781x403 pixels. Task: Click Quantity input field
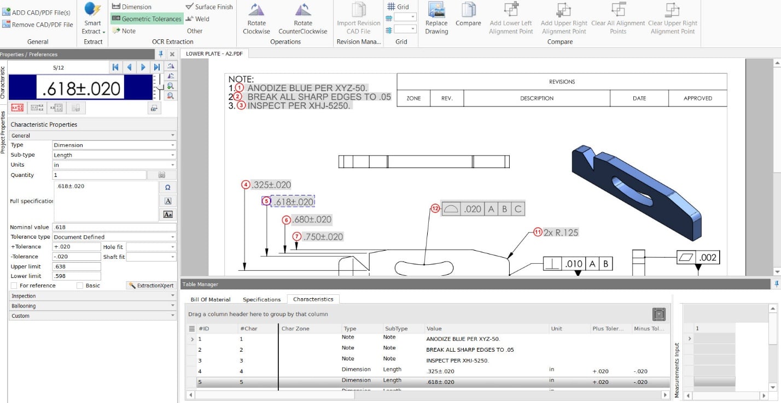point(100,175)
